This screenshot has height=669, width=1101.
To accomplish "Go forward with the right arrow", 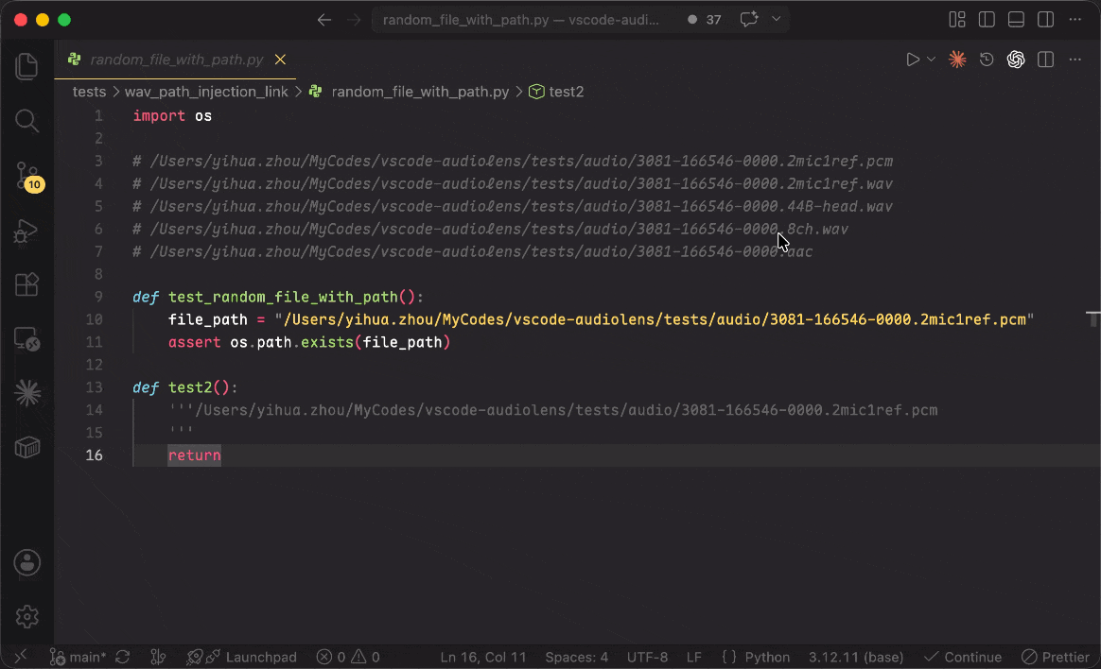I will click(x=353, y=20).
